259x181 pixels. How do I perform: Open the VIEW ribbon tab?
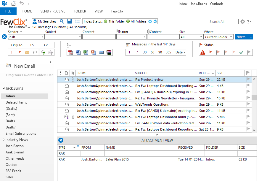tap(99, 11)
